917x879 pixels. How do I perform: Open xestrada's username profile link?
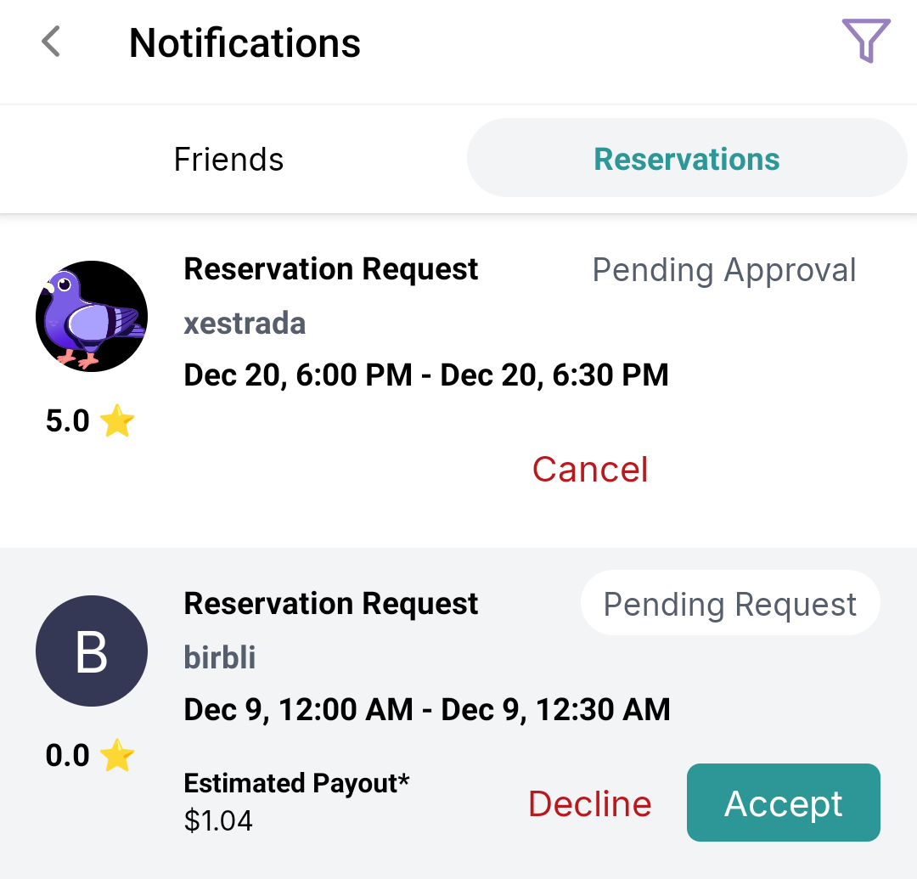[245, 324]
